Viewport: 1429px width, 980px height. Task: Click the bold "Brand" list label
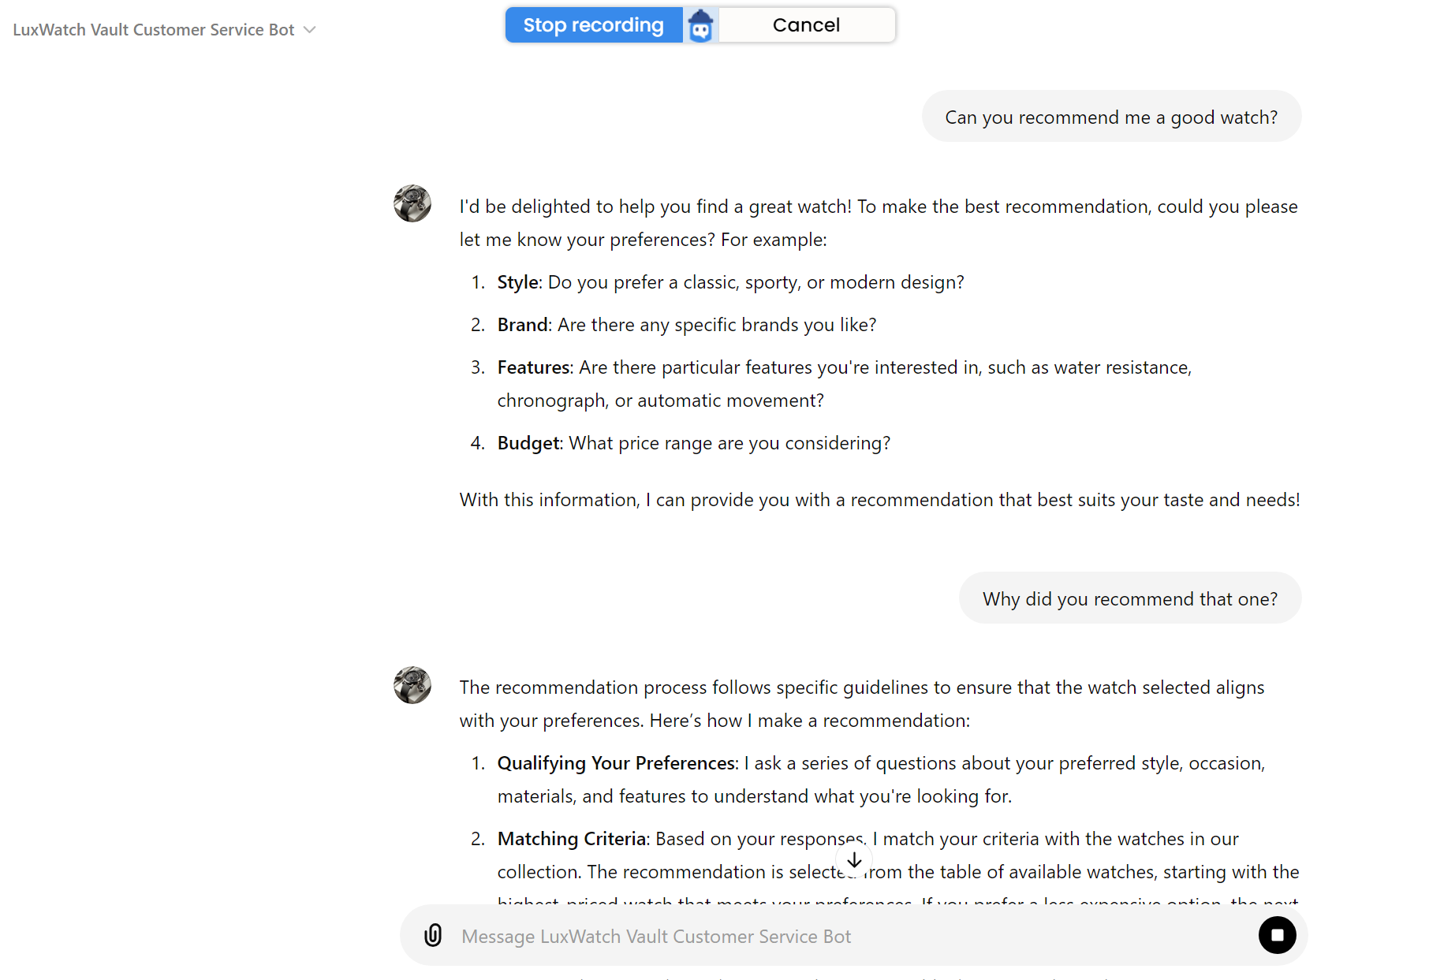tap(522, 325)
